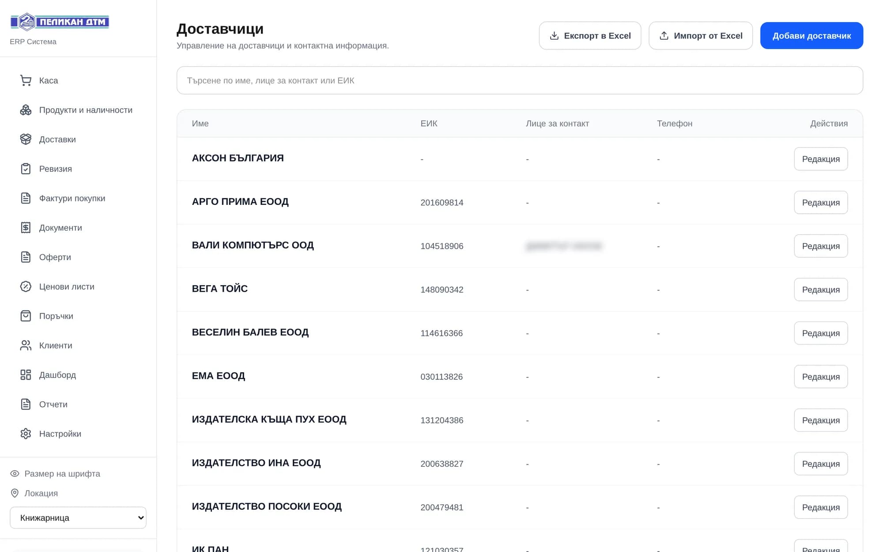The width and height of the screenshot is (883, 552).
Task: Click Редакция for ЕМА ЕООД
Action: [821, 377]
